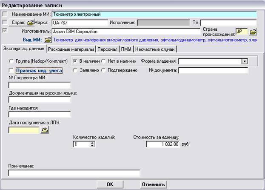Click the Отменить button
265x190 pixels.
[154, 184]
